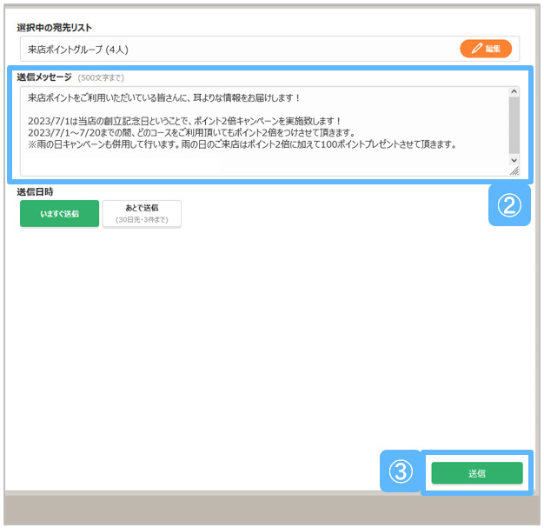Click the blank second line in message
The height and width of the screenshot is (528, 544).
174,109
